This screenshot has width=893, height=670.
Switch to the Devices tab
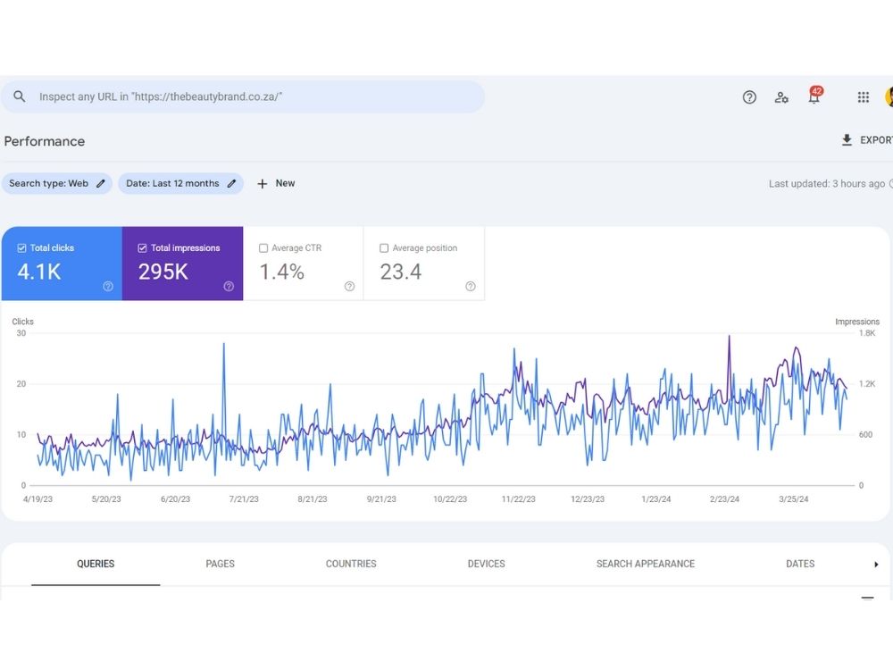tap(487, 564)
